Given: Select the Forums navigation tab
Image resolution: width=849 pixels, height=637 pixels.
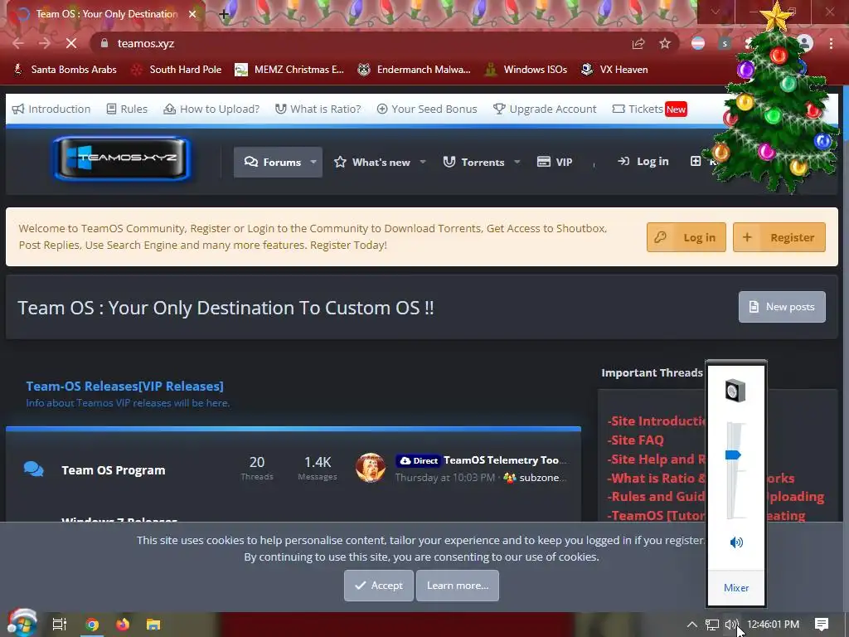Looking at the screenshot, I should 273,162.
